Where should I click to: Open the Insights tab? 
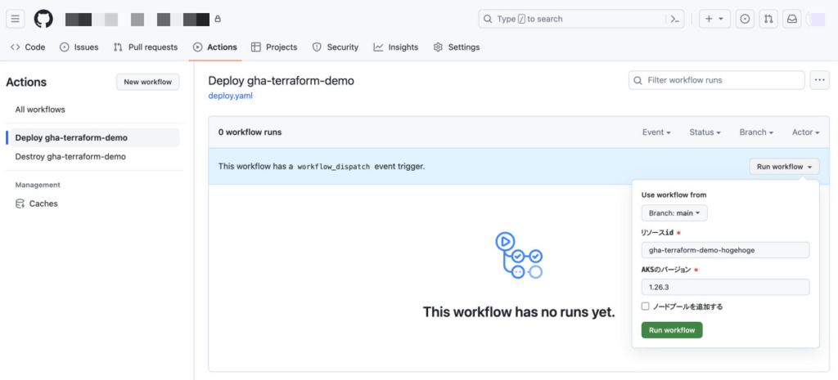396,47
